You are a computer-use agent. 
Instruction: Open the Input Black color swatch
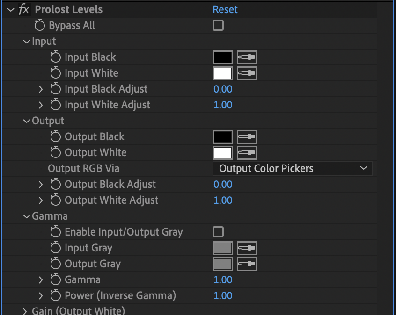coord(223,57)
